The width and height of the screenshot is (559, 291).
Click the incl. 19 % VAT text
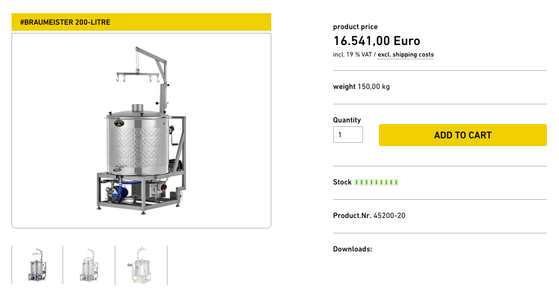pos(353,55)
